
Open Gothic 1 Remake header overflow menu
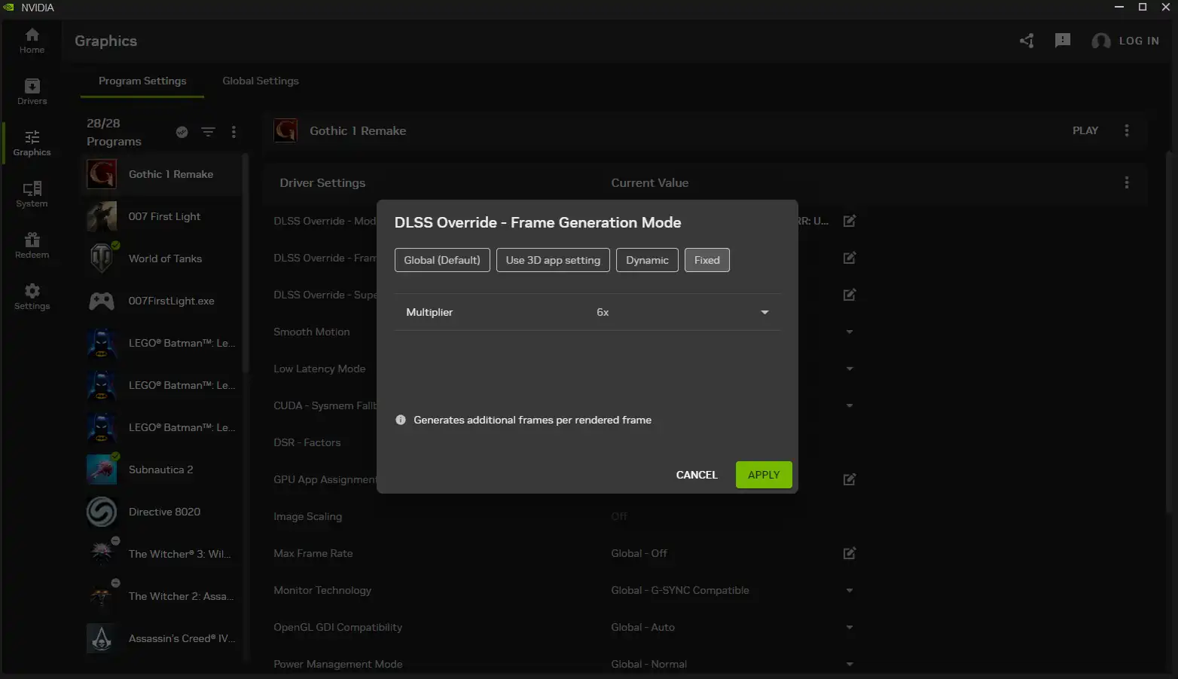pyautogui.click(x=1127, y=130)
